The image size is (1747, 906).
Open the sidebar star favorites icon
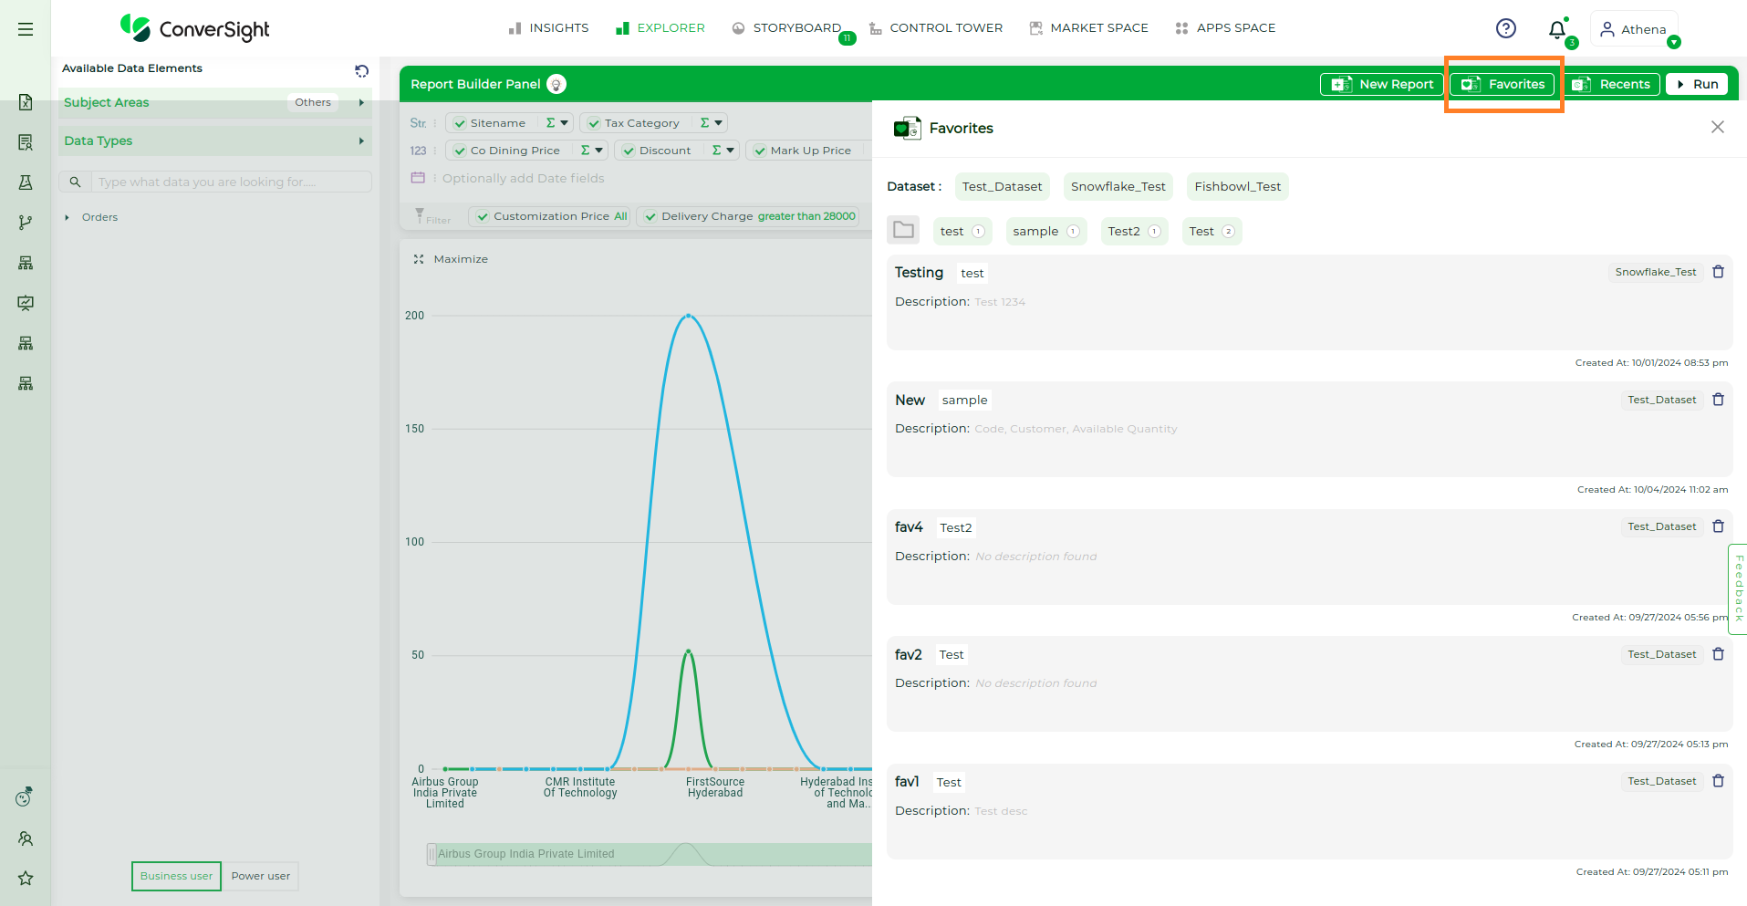[26, 878]
